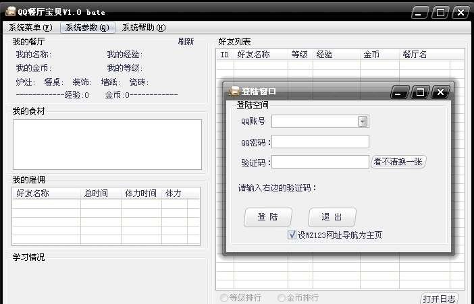
Task: Close the 登陆窗口 dialog
Action: (440, 92)
